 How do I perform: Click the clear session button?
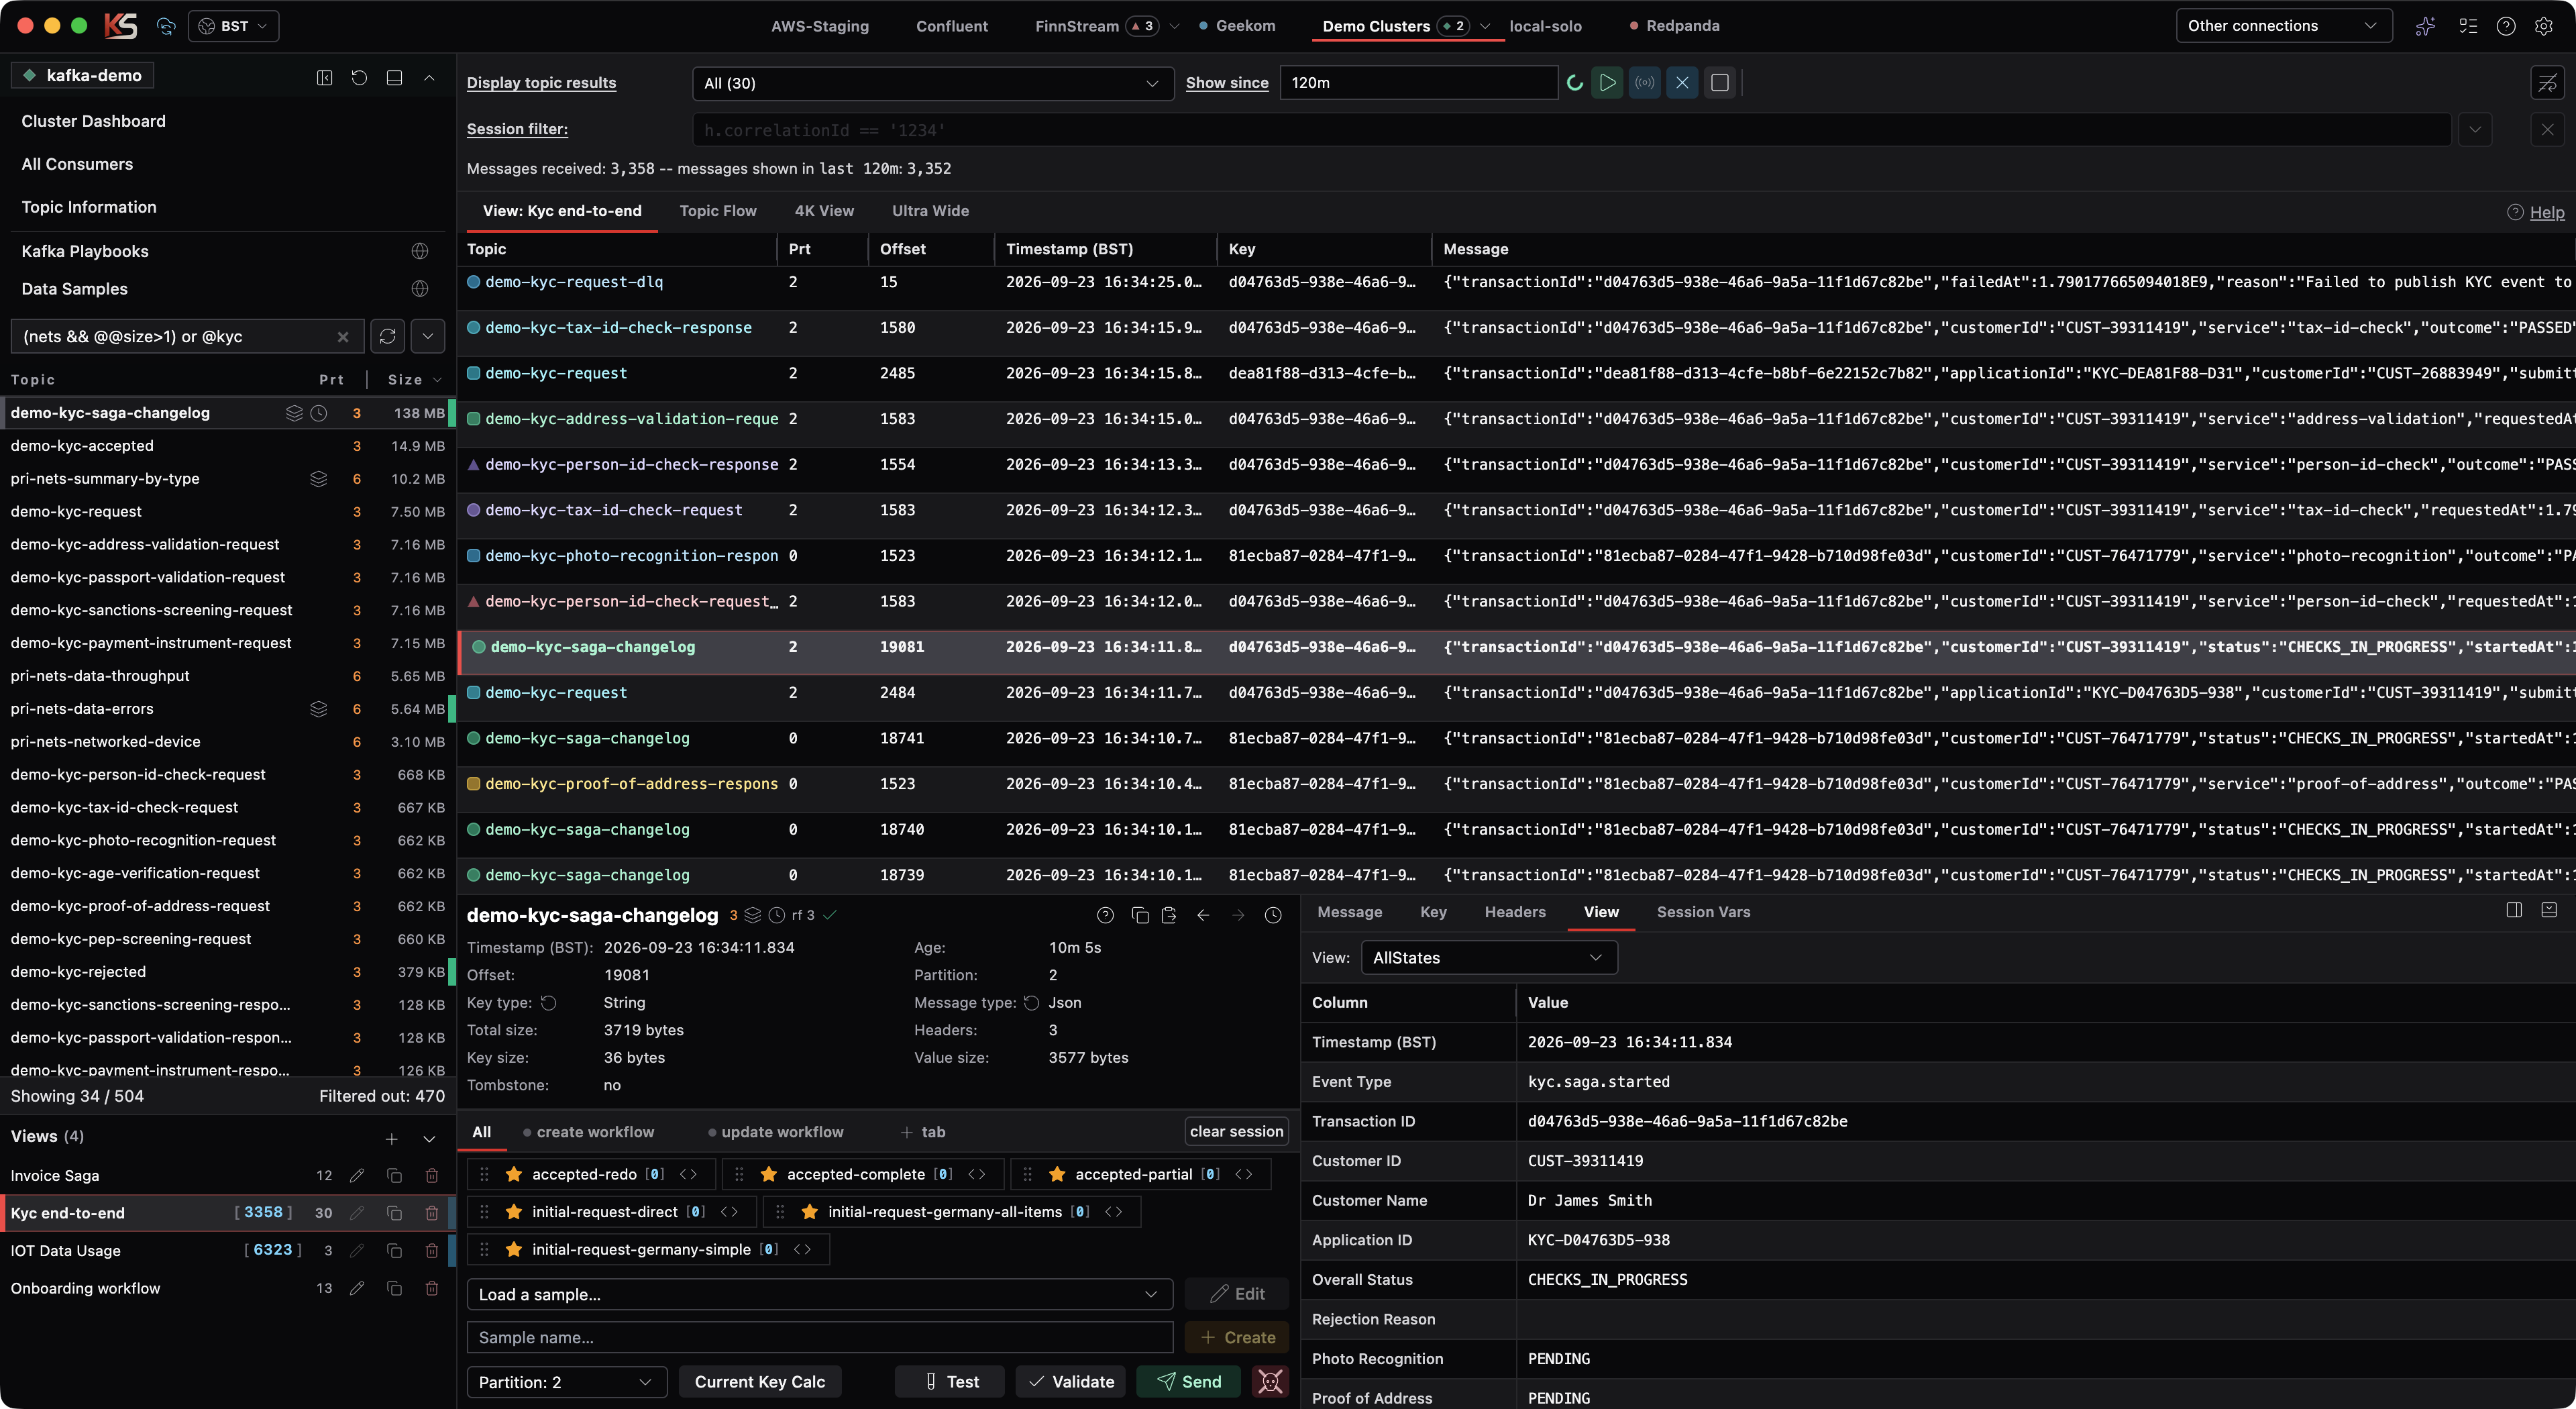tap(1236, 1132)
